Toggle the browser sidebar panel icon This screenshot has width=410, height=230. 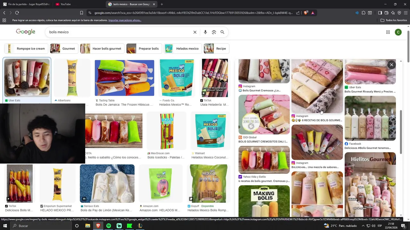tap(380, 13)
